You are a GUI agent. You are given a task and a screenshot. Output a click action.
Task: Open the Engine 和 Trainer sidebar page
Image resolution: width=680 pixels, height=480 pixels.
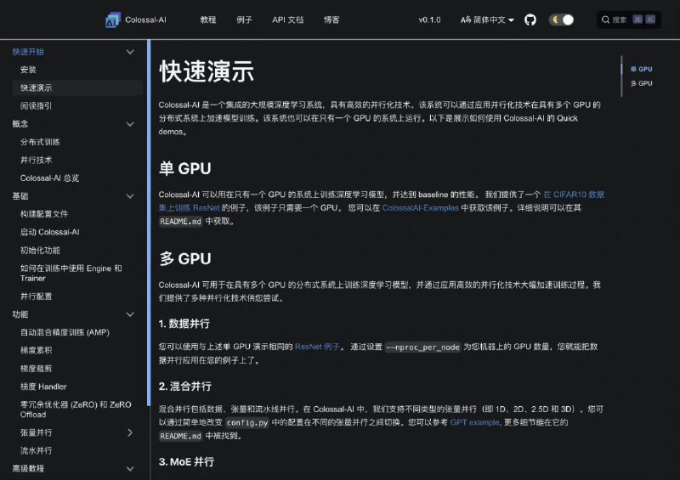click(71, 274)
